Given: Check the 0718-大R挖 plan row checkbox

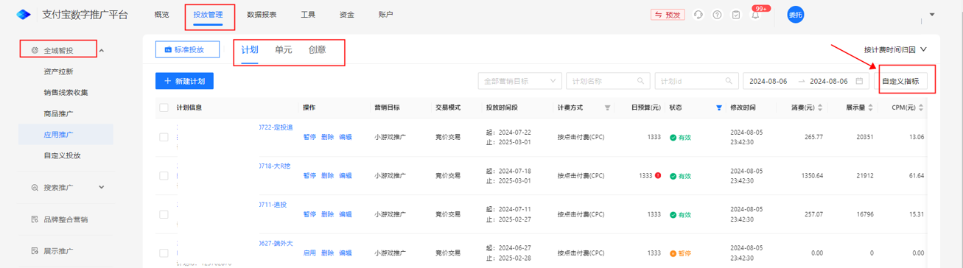Looking at the screenshot, I should [164, 176].
